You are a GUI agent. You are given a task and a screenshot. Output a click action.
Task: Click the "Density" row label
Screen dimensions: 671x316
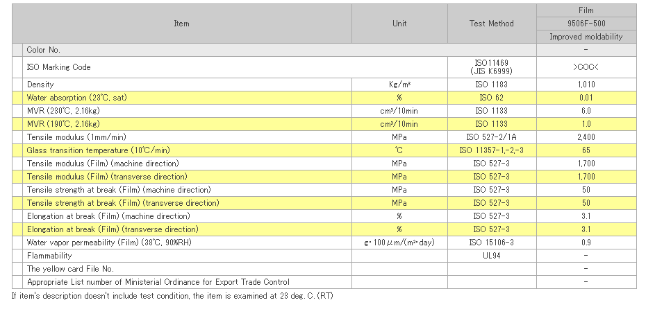tap(40, 85)
